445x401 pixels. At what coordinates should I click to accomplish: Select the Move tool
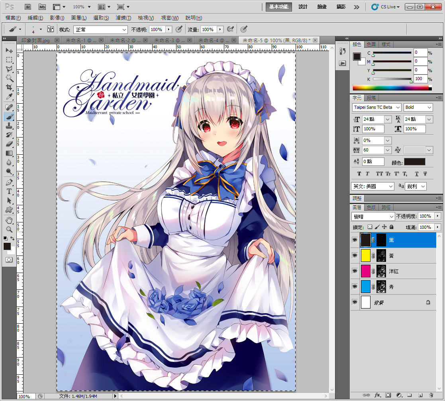9,50
